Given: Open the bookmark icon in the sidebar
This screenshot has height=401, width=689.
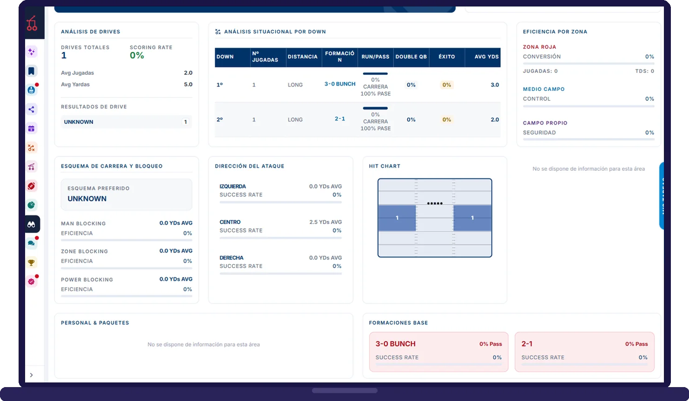Looking at the screenshot, I should point(31,71).
